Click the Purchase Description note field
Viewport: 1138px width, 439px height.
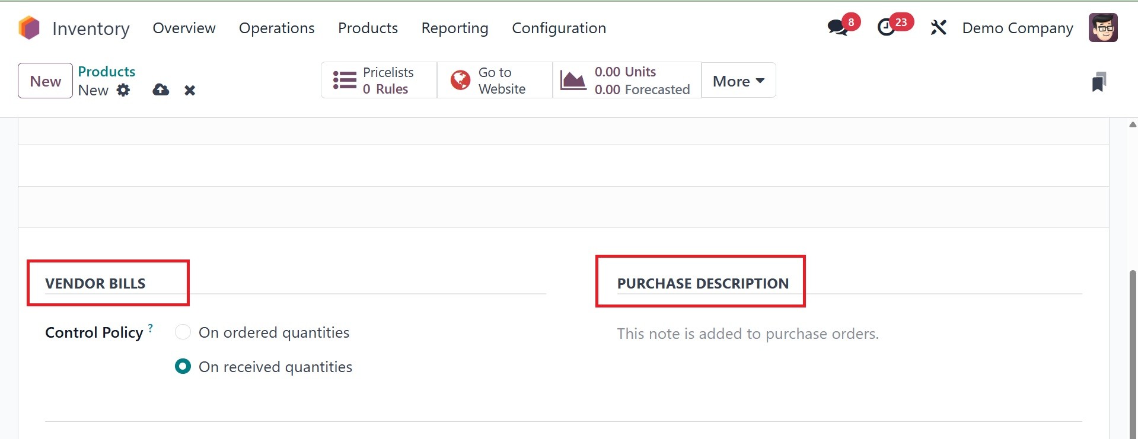click(748, 334)
